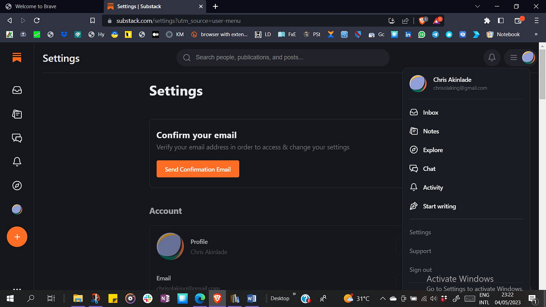Open the PSt bookmark
The height and width of the screenshot is (307, 546).
[312, 34]
